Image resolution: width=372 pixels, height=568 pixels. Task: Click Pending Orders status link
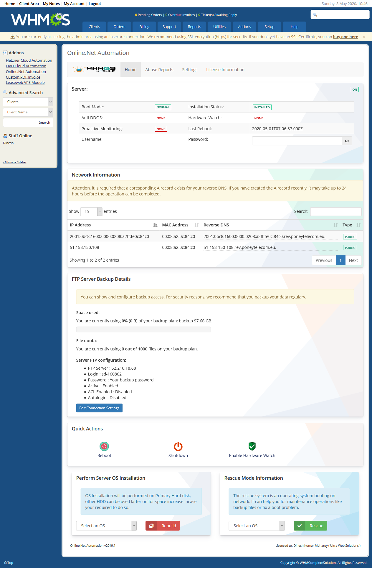(148, 15)
